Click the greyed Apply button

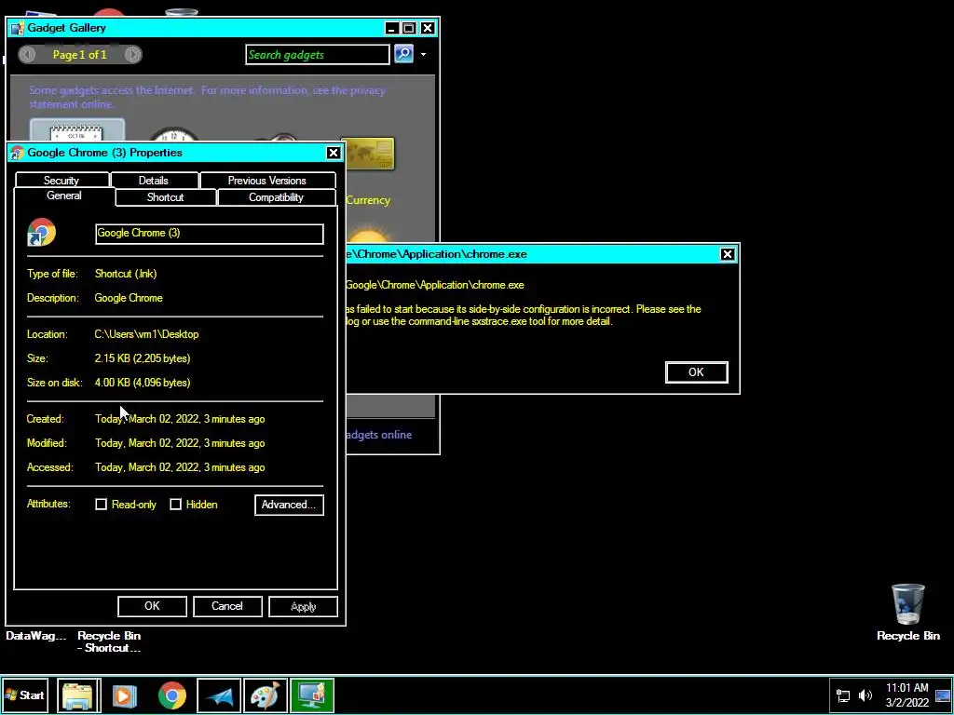pos(303,606)
